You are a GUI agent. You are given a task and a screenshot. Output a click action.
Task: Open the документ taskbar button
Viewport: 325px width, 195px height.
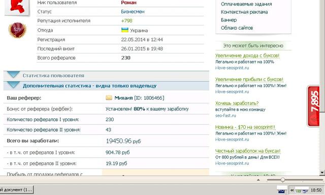(x=16, y=190)
